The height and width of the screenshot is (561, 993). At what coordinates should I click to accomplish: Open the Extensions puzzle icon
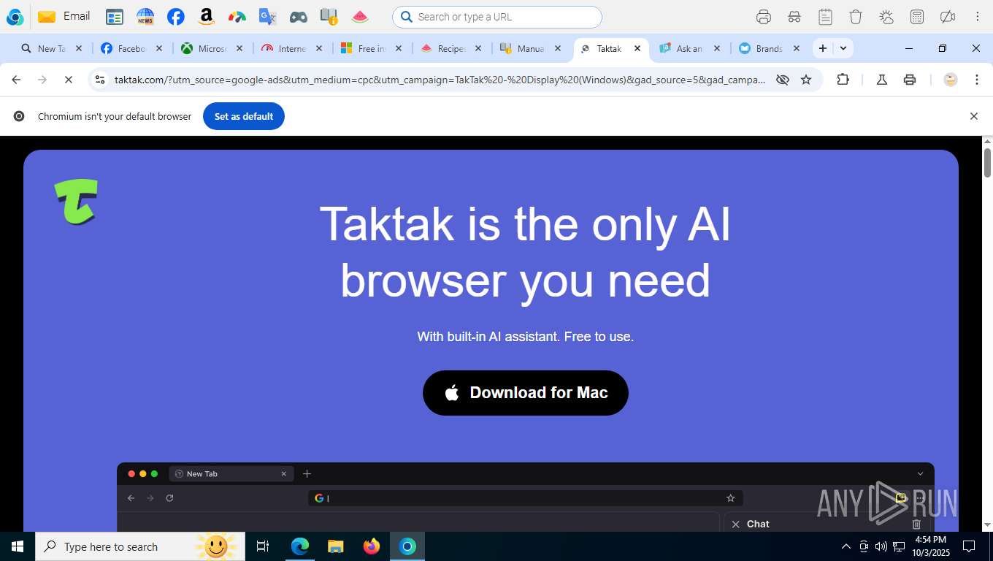tap(843, 80)
